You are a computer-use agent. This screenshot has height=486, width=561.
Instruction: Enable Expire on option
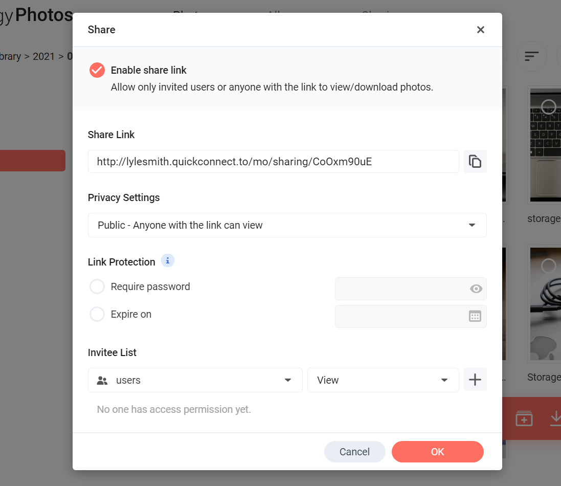click(97, 314)
